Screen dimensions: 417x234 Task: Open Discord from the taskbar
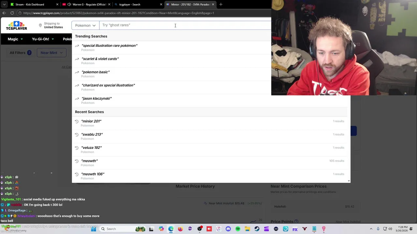point(228,229)
